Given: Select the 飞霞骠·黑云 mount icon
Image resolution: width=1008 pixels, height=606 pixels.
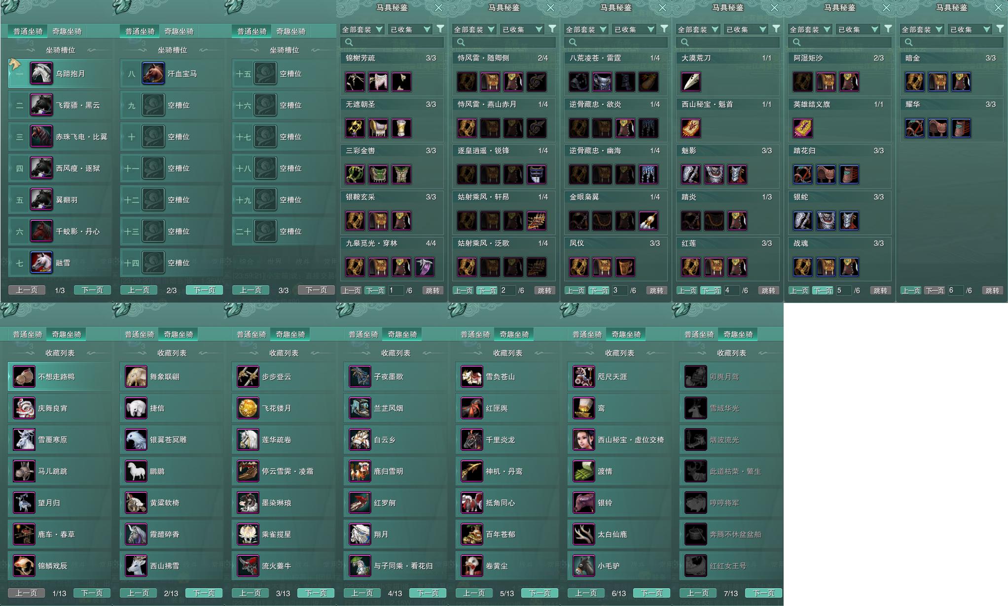Looking at the screenshot, I should pos(41,105).
